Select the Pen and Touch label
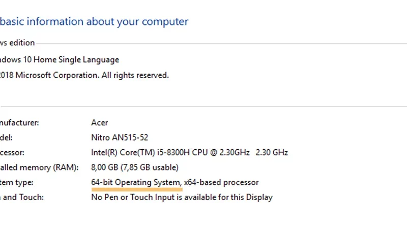The image size is (407, 233). [x=22, y=197]
